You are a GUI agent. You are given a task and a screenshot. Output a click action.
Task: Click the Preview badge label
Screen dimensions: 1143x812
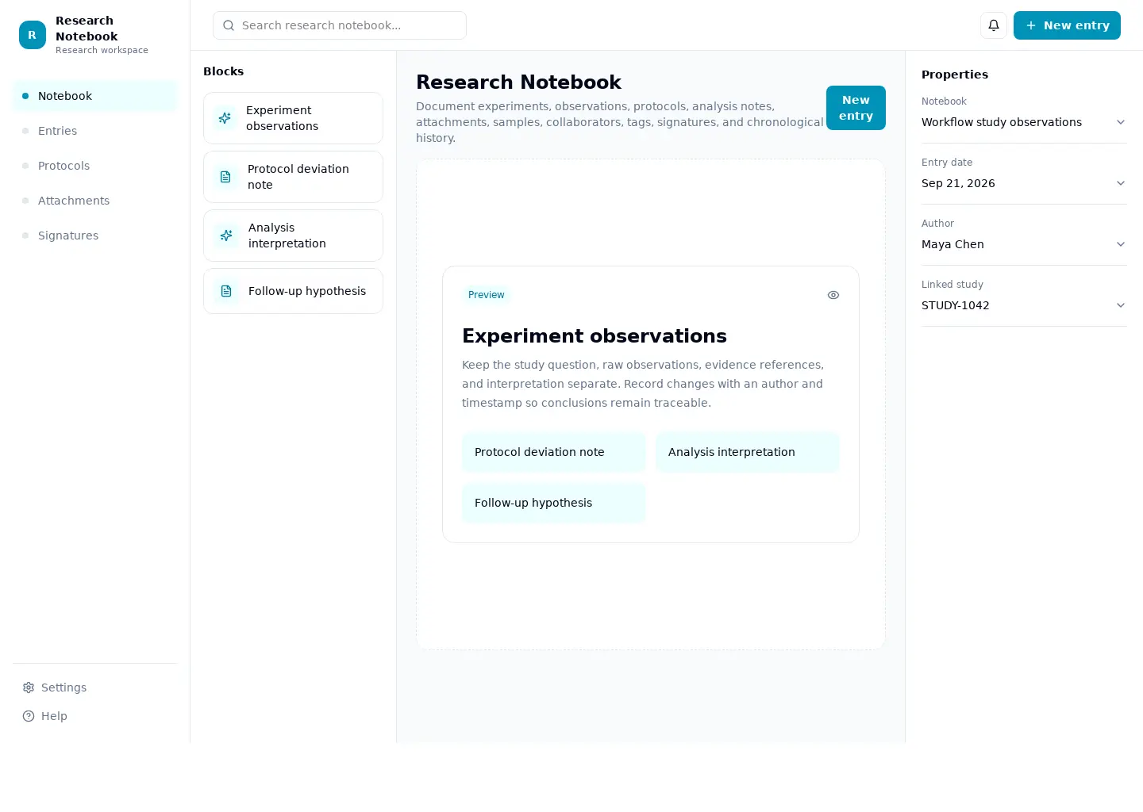click(x=487, y=295)
